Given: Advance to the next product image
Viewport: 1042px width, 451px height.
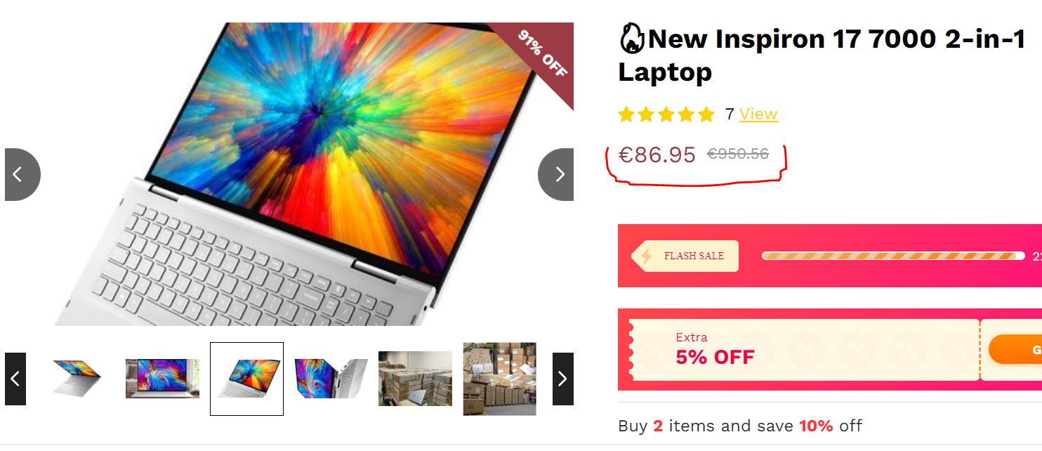Looking at the screenshot, I should (x=556, y=174).
